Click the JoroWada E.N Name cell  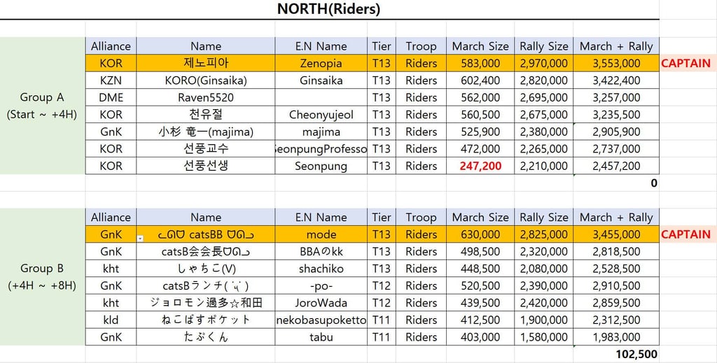(x=321, y=303)
